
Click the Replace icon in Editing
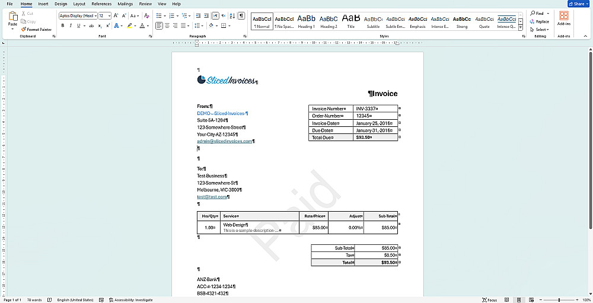(532, 21)
